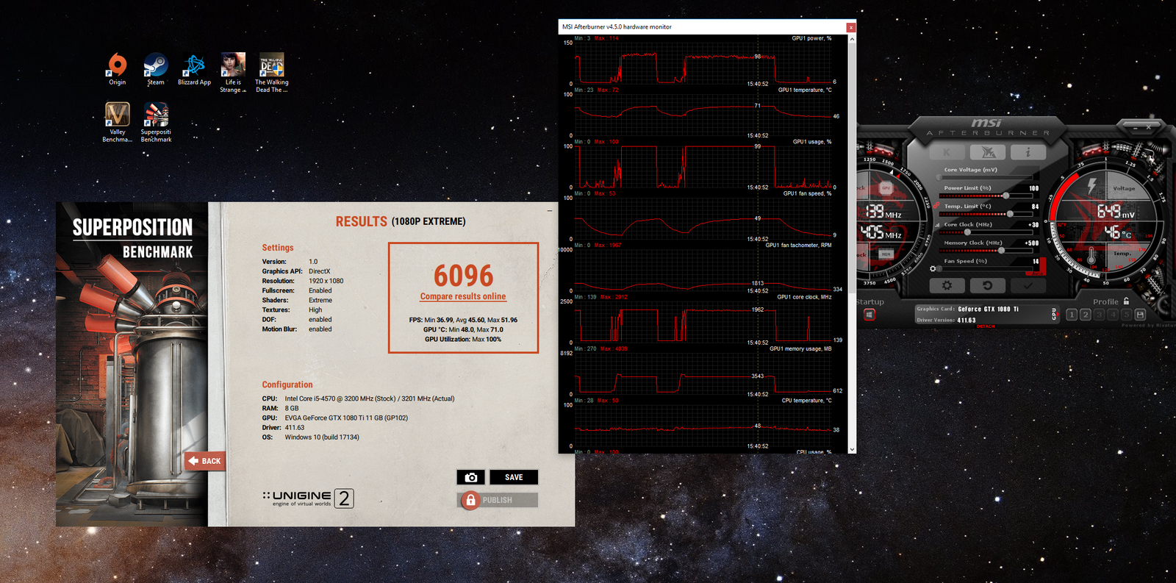Image resolution: width=1176 pixels, height=583 pixels.
Task: Click the Afterburner apply checkmark button
Action: pyautogui.click(x=1028, y=285)
